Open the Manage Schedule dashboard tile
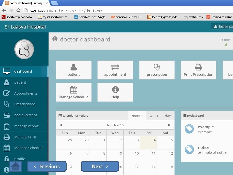Screen dimensions: 233x175 [x=74, y=92]
